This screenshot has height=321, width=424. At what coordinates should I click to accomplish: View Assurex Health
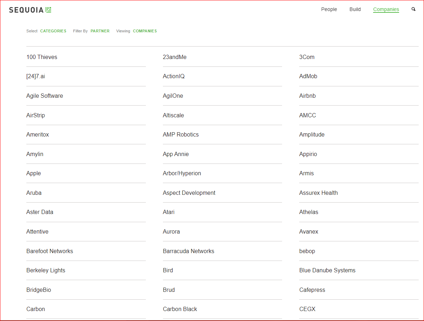[x=318, y=193]
